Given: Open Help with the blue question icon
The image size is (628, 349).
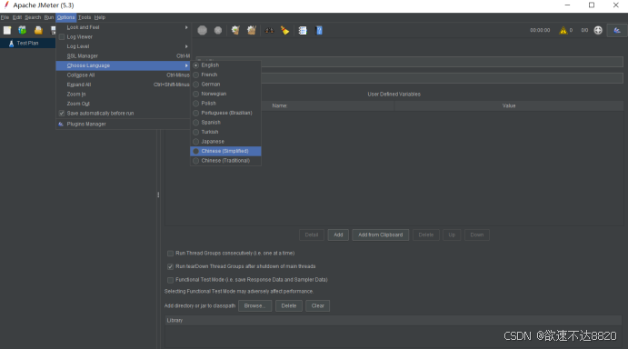Looking at the screenshot, I should click(x=319, y=31).
